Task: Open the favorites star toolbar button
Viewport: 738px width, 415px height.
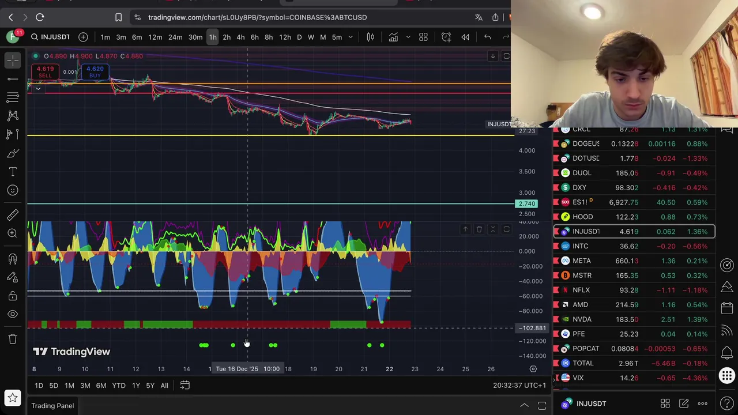Action: [x=13, y=398]
